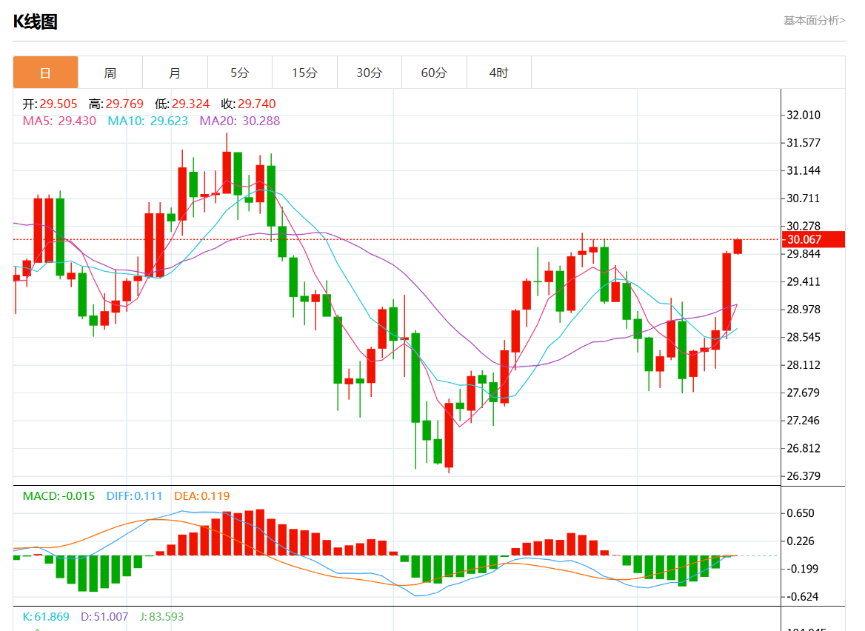Screen dimensions: 865x631
Task: Click the DEA: 0.119 indicator label
Action: 202,496
